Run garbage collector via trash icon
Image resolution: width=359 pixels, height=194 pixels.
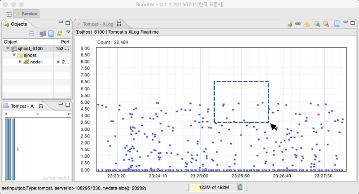(240, 187)
